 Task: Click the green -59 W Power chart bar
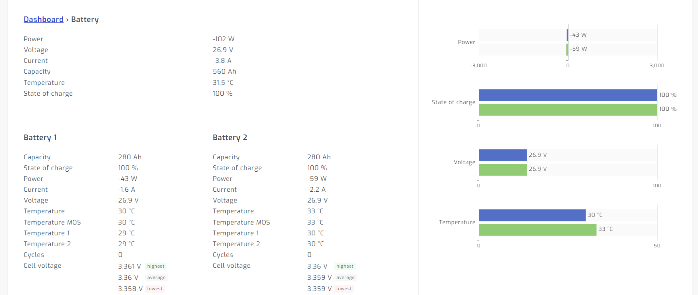(x=567, y=49)
